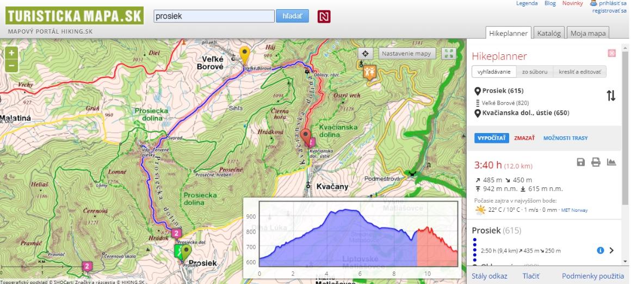
Task: Click the yellow Veľké Borové waypoint pin
Action: (244, 55)
